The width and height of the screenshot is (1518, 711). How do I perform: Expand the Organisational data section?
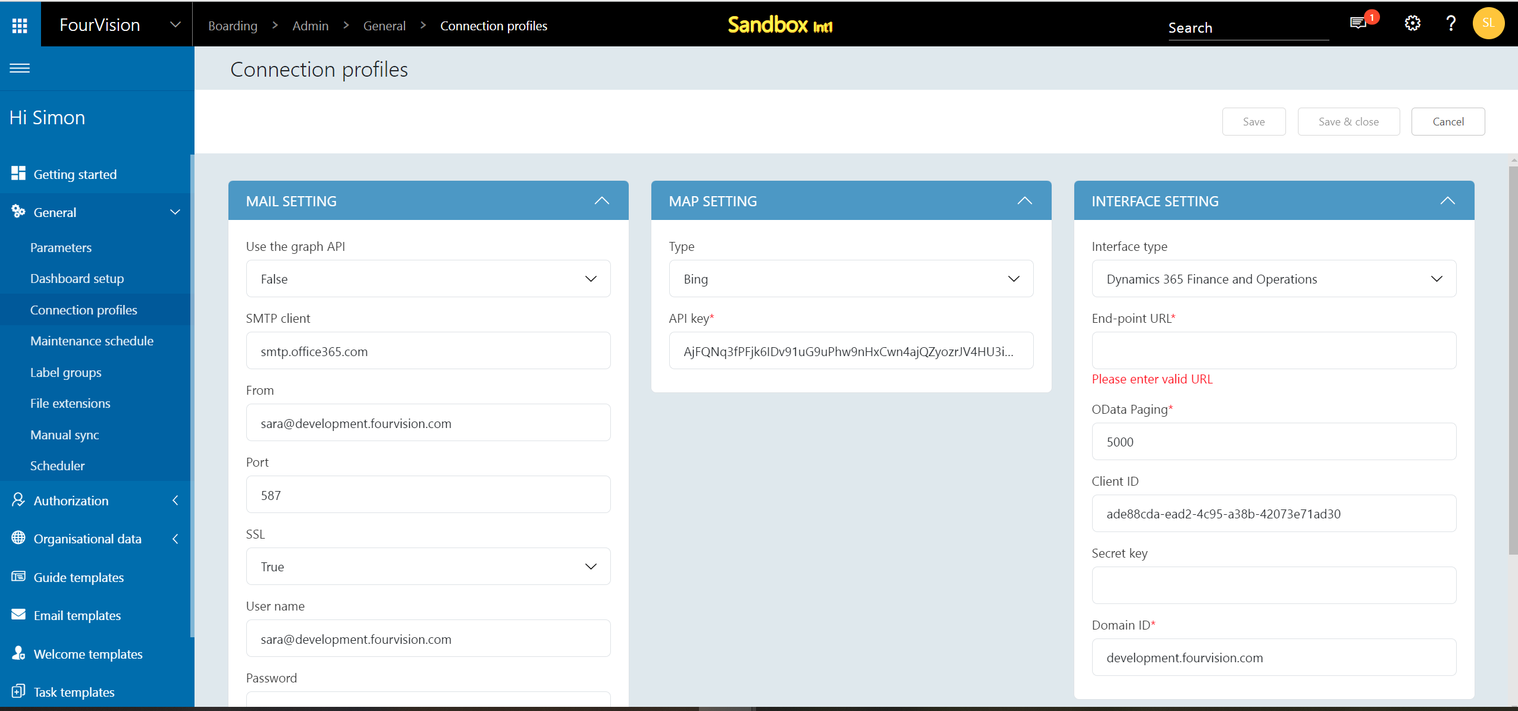click(175, 539)
